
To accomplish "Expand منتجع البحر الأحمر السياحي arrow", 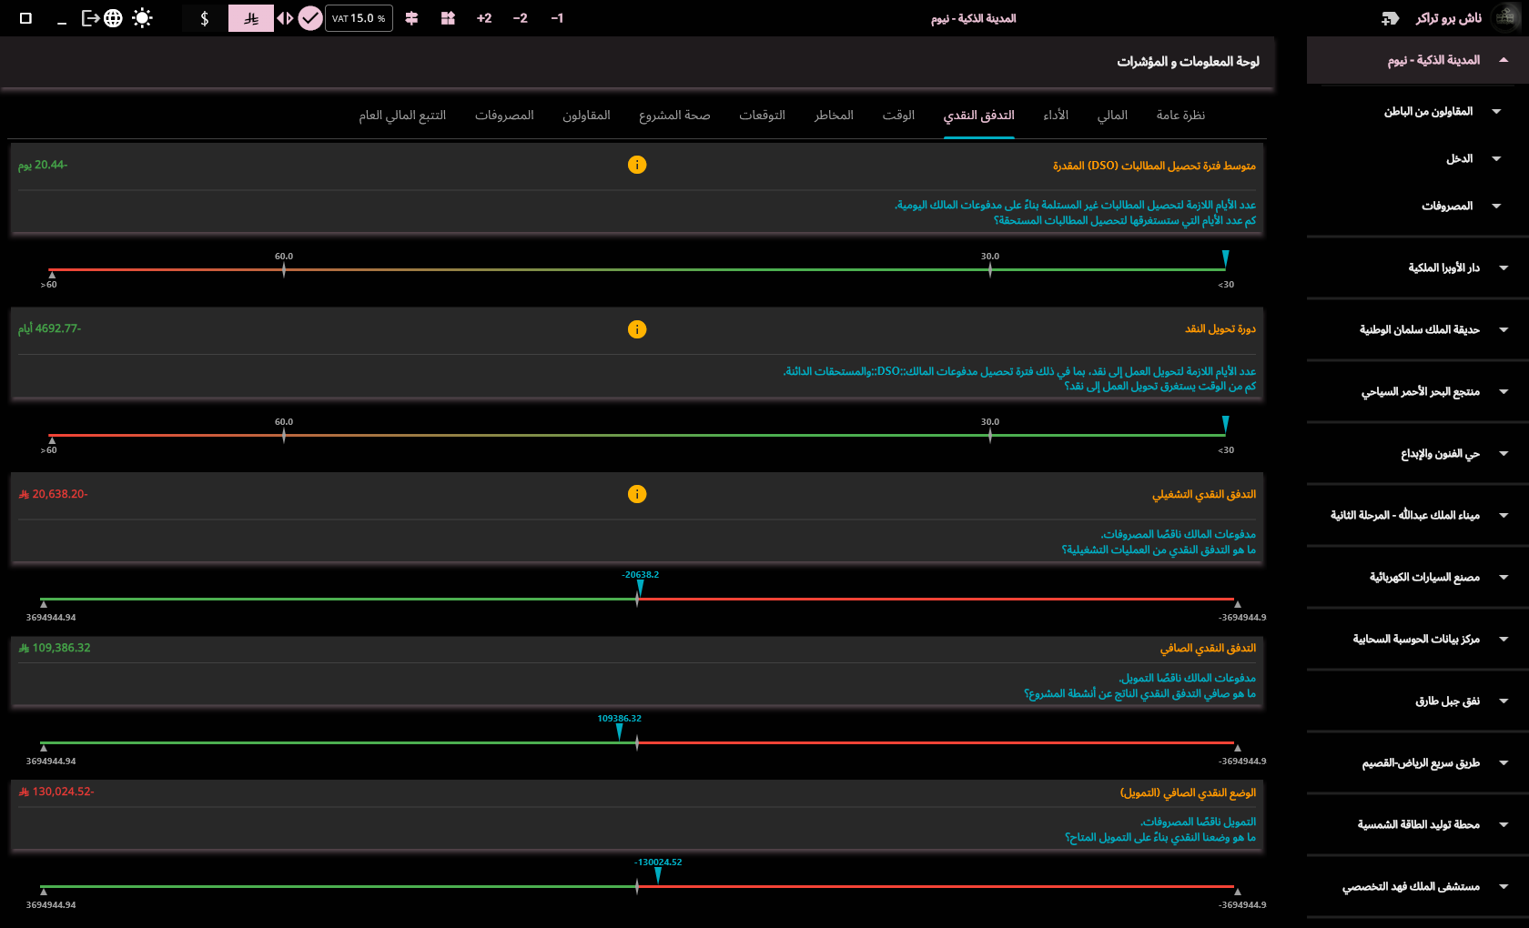I will 1504,391.
